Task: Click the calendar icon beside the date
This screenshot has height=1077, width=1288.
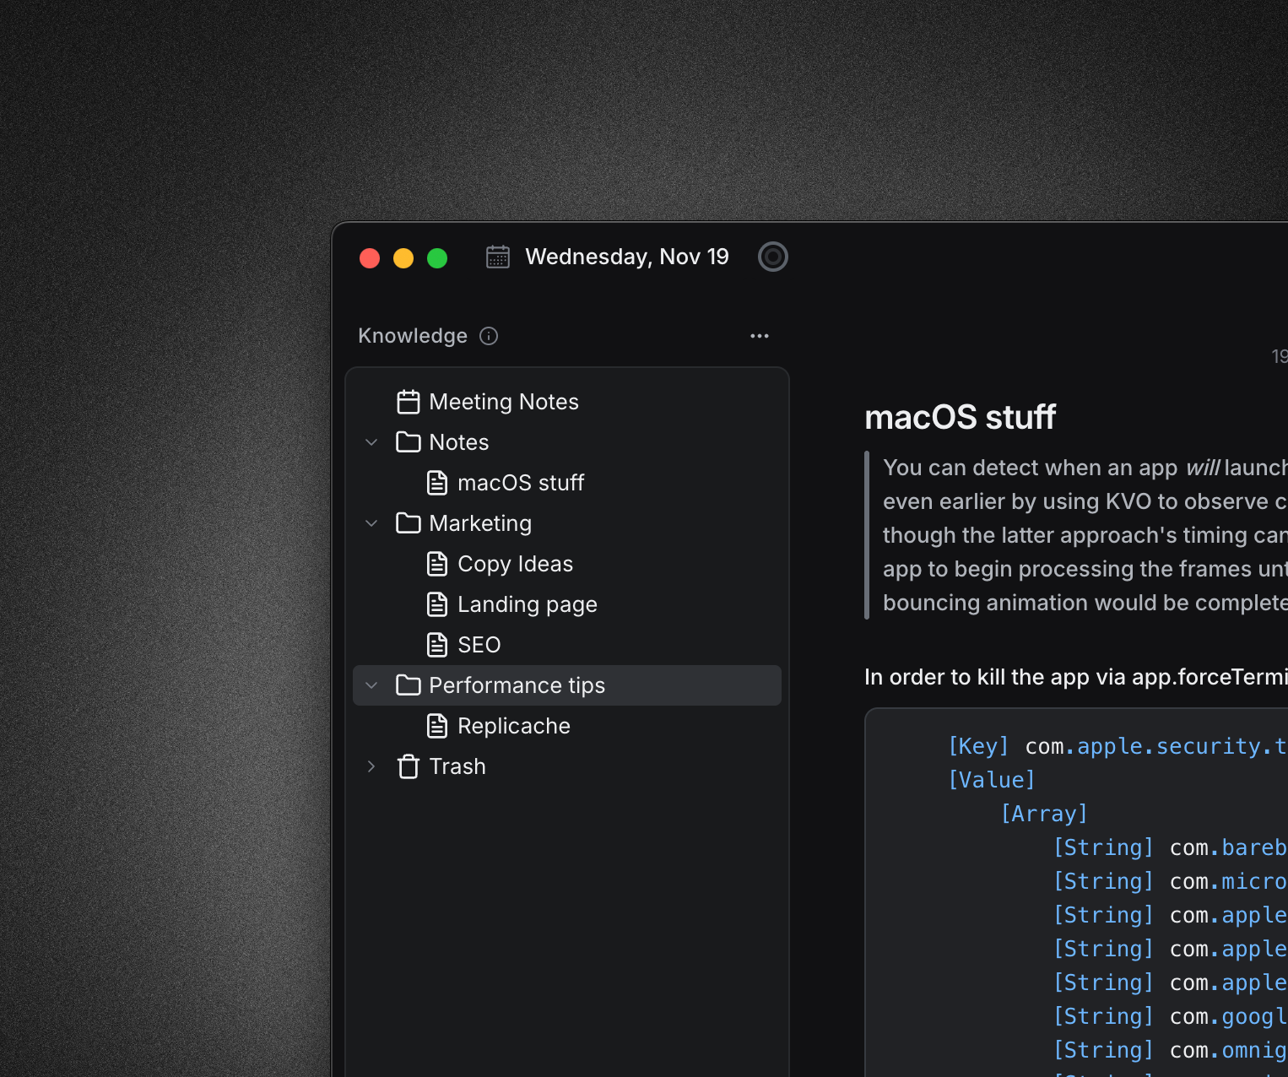Action: (x=498, y=257)
